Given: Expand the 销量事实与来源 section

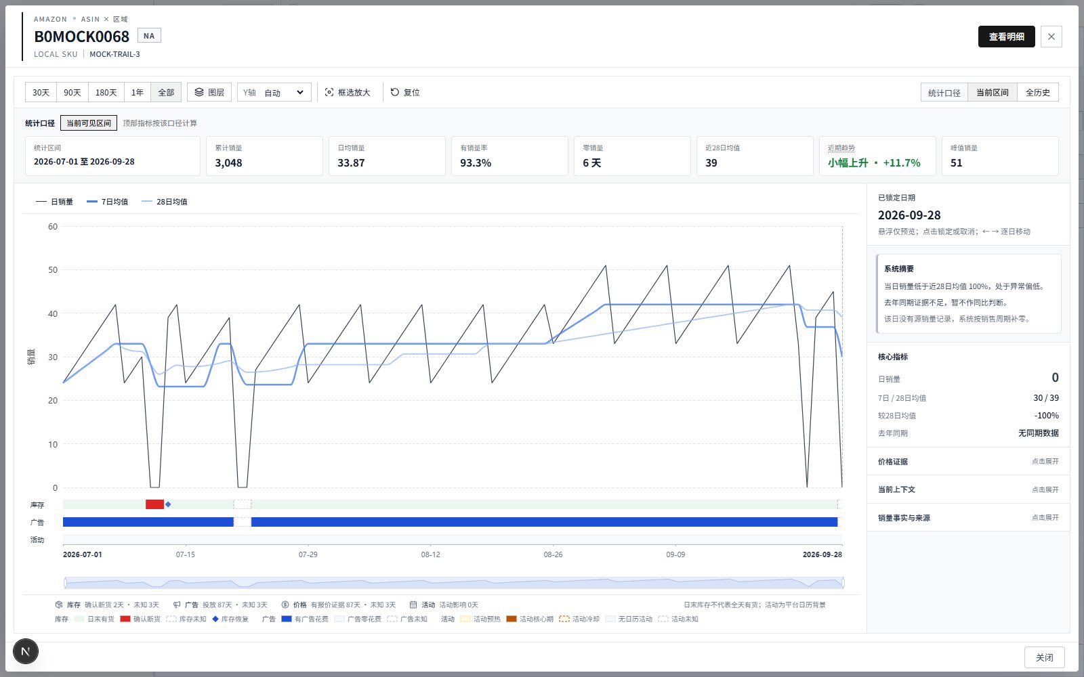Looking at the screenshot, I should click(968, 518).
